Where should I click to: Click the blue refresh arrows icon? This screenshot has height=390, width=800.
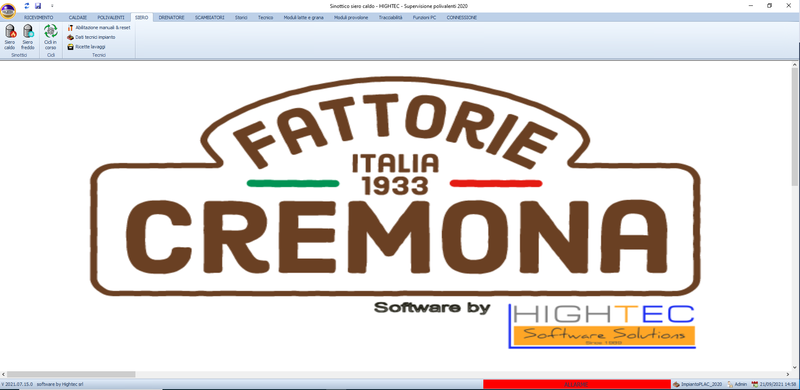27,6
